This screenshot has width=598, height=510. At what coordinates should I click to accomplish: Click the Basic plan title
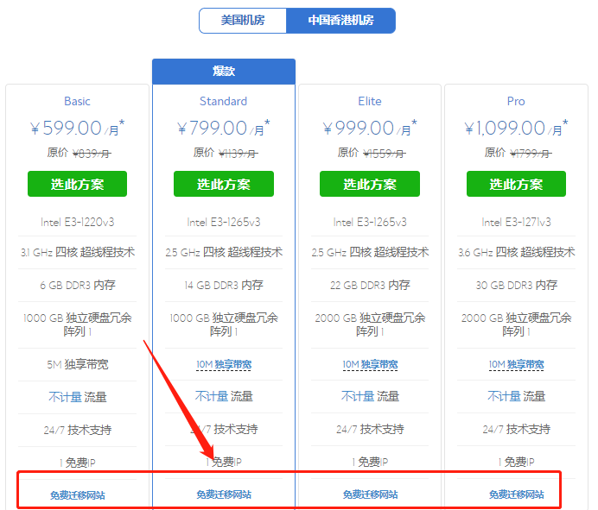pyautogui.click(x=77, y=101)
